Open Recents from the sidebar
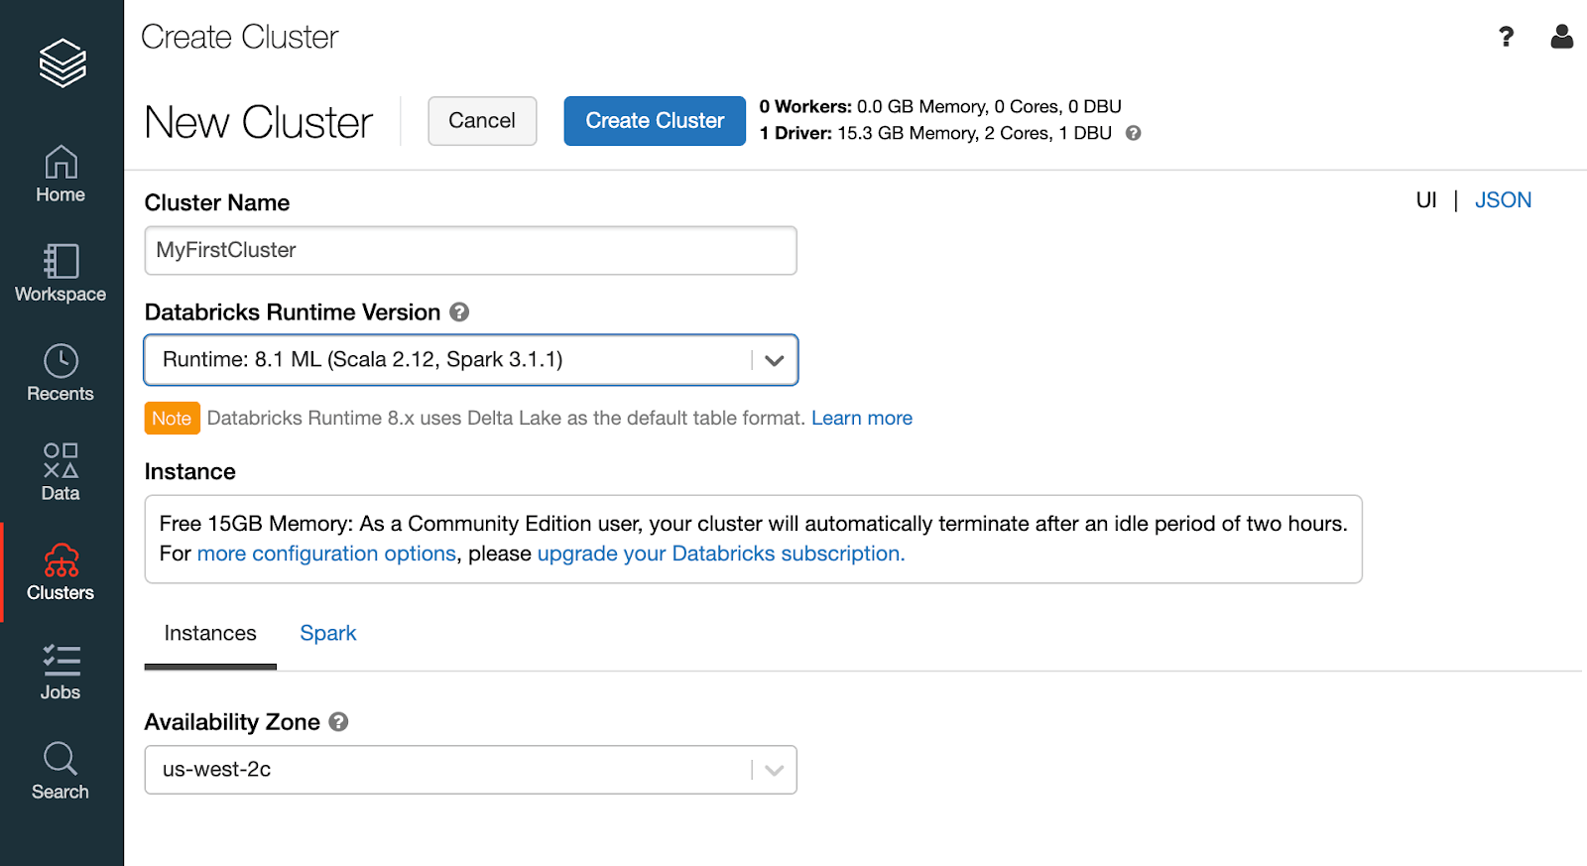The image size is (1587, 866). pos(61,373)
